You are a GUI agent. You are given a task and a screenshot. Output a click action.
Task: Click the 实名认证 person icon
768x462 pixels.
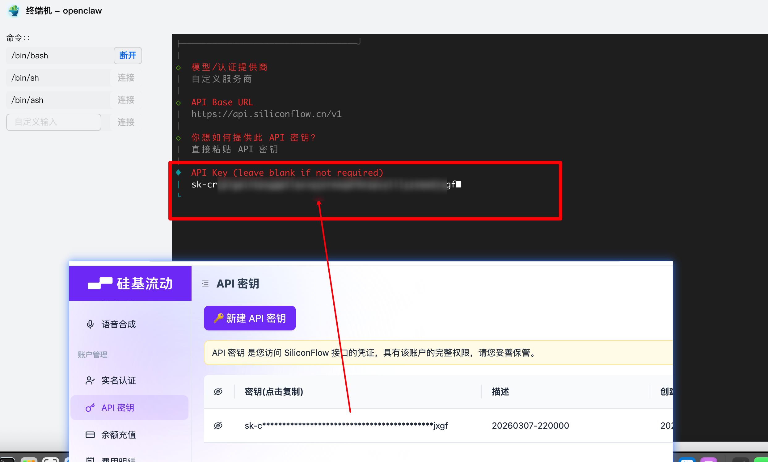click(x=90, y=380)
